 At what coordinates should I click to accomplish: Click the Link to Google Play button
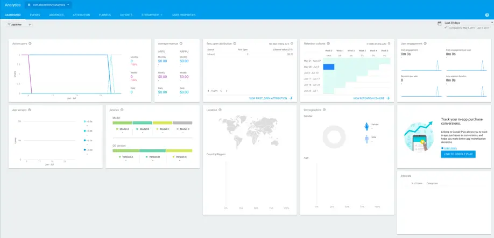[x=457, y=154]
